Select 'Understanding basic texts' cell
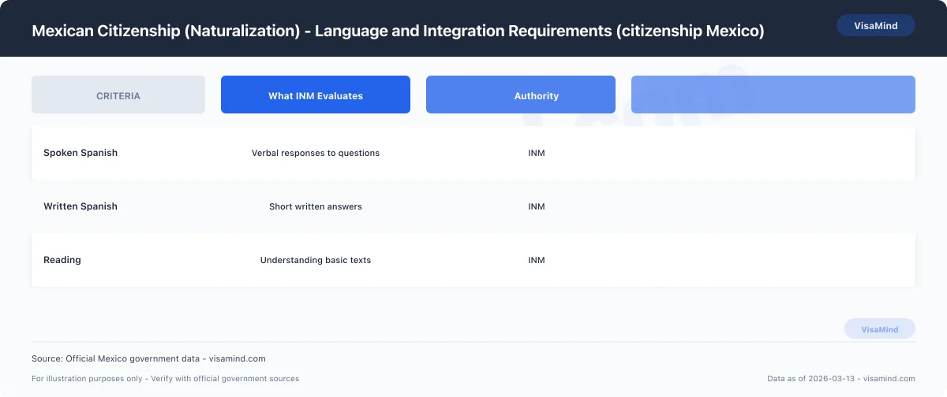This screenshot has width=947, height=397. (x=316, y=260)
